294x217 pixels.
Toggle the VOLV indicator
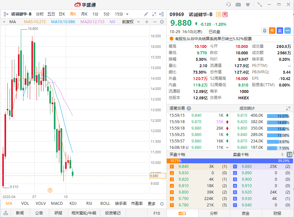click(x=41, y=203)
